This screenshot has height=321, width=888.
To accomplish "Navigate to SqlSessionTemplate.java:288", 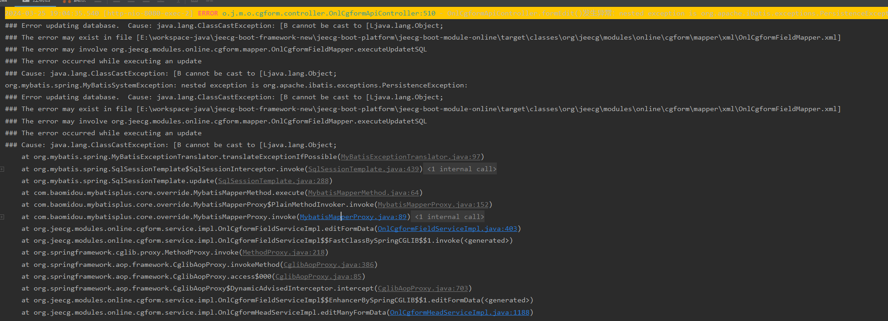I will pyautogui.click(x=273, y=181).
